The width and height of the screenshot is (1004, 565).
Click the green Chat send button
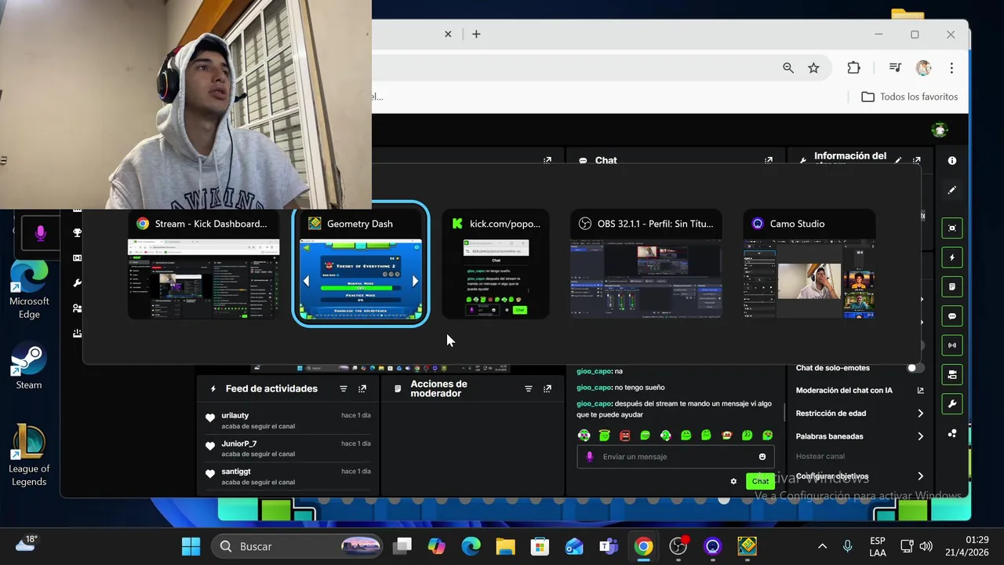click(760, 481)
